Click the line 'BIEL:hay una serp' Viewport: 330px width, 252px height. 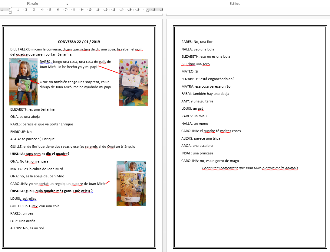click(x=196, y=64)
